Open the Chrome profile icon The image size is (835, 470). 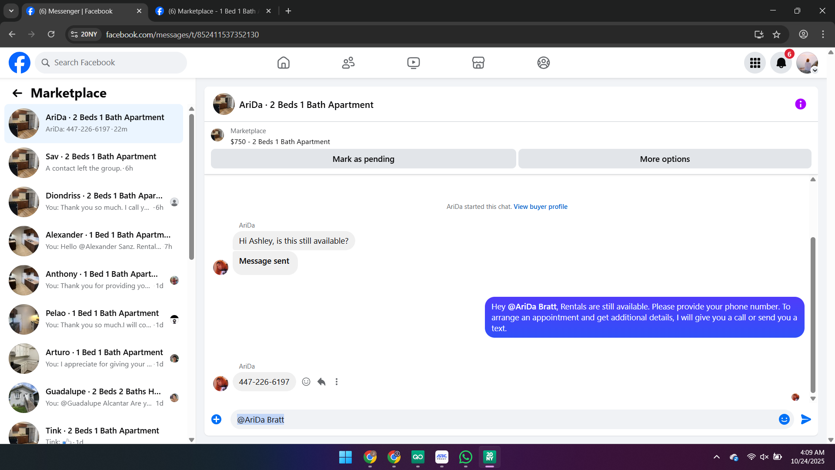click(x=803, y=34)
